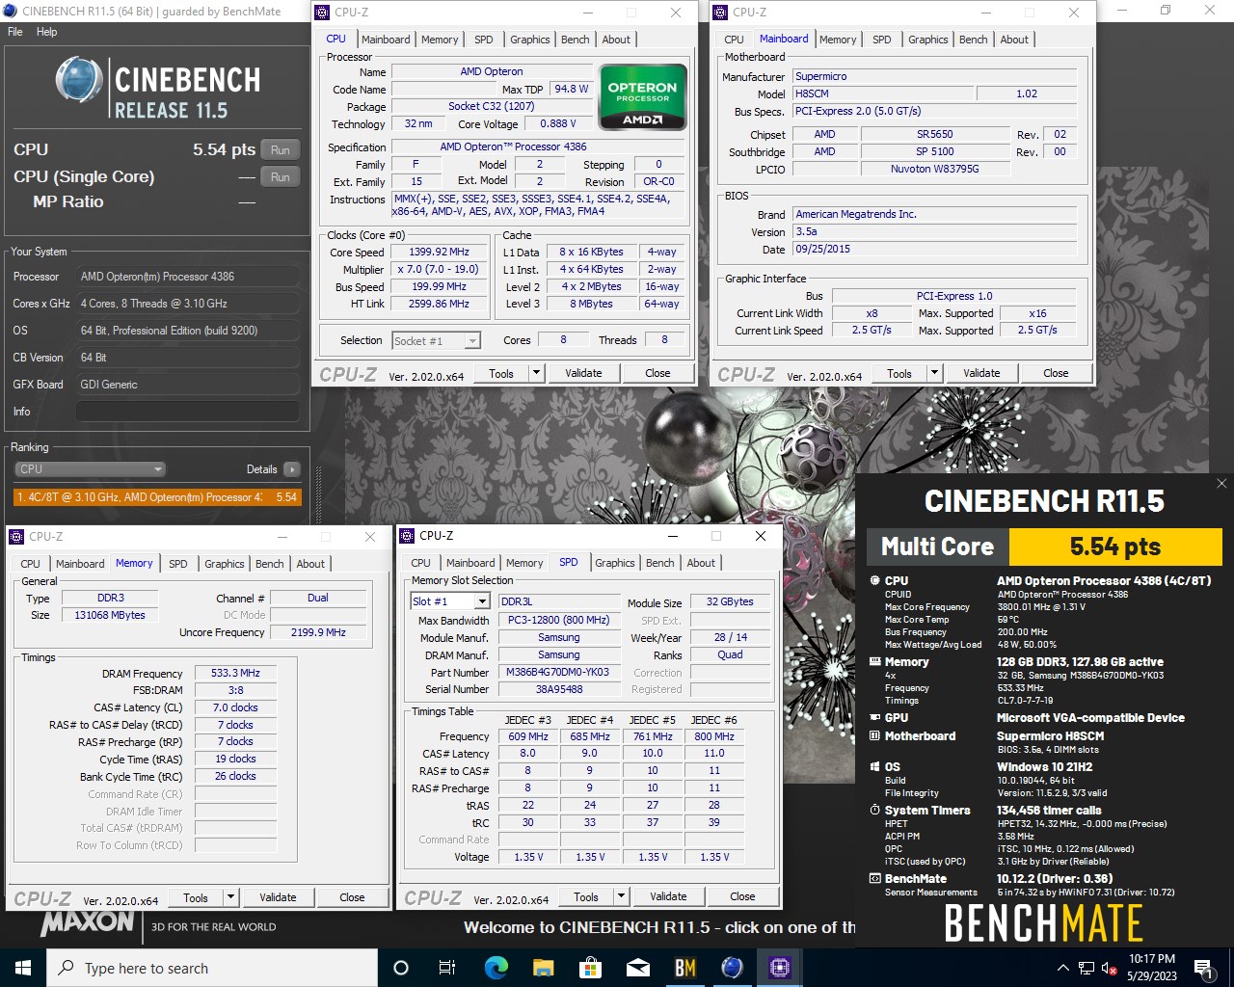The image size is (1234, 987).
Task: Expand Tools arrow in SPD window
Action: [621, 896]
